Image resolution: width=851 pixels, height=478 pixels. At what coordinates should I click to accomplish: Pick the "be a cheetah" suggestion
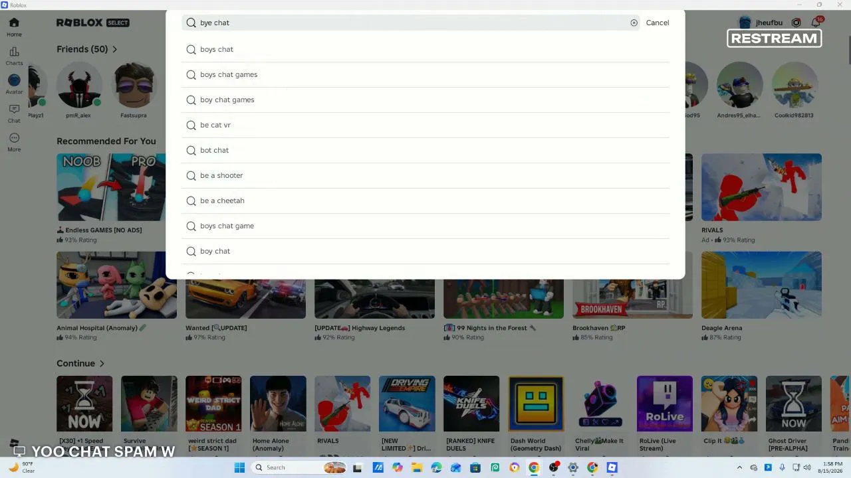tap(425, 200)
